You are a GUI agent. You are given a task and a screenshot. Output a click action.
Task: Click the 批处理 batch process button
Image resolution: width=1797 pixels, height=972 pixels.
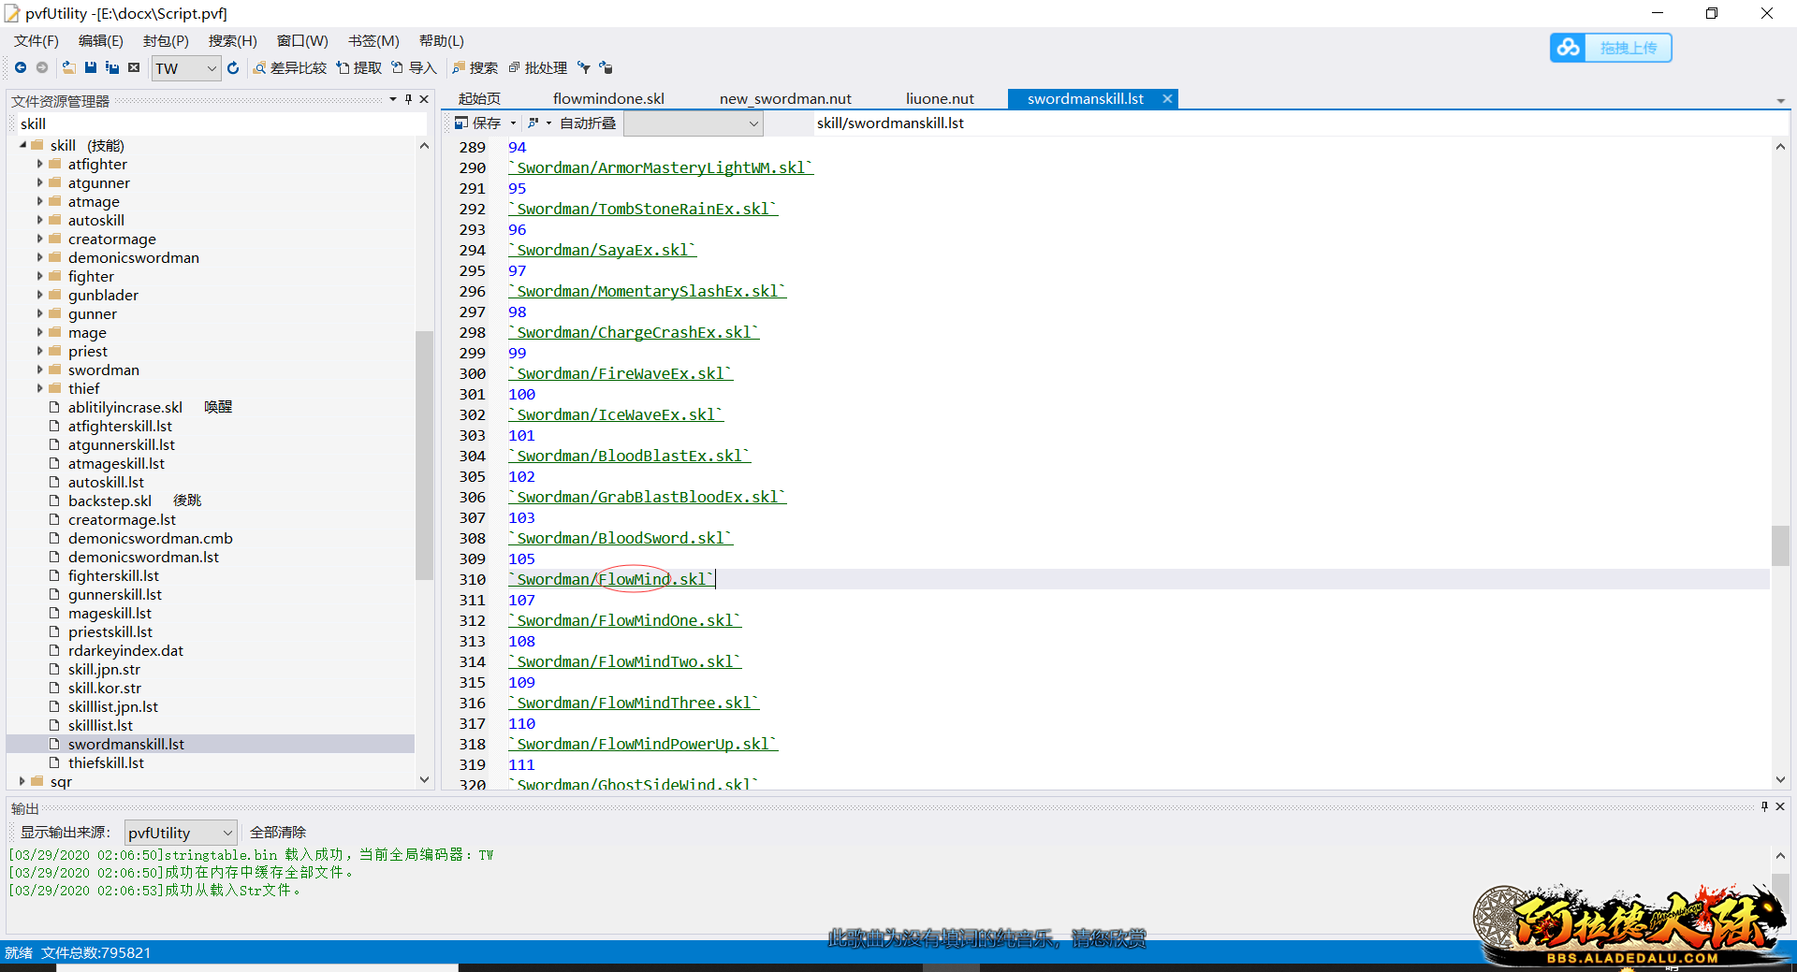[x=538, y=67]
